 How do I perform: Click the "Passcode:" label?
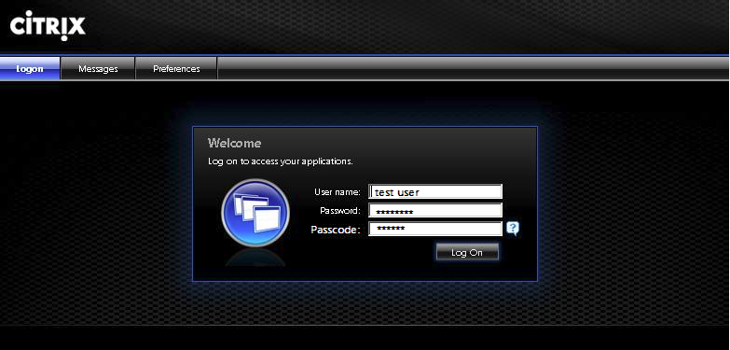click(x=336, y=230)
